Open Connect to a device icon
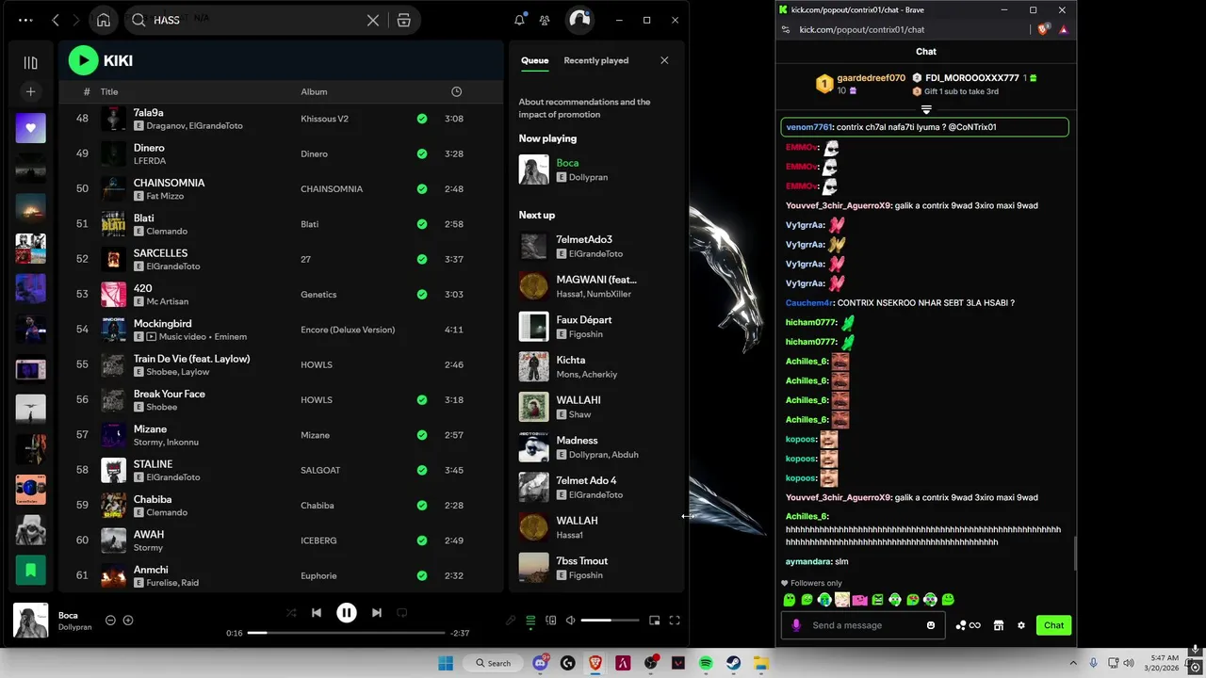 [551, 621]
